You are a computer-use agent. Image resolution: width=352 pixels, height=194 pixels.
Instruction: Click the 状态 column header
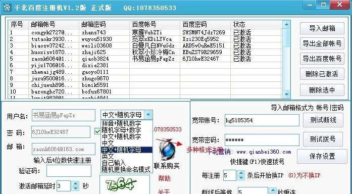pos(256,24)
